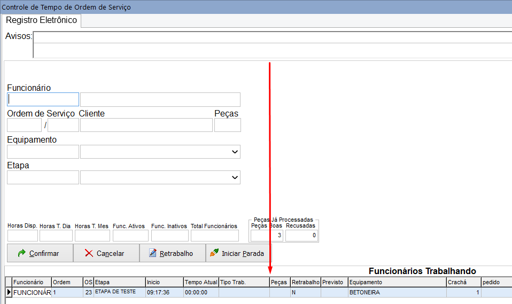This screenshot has height=304, width=512.
Task: Select the FUNCIONÁR cell in the grid
Action: pyautogui.click(x=32, y=292)
